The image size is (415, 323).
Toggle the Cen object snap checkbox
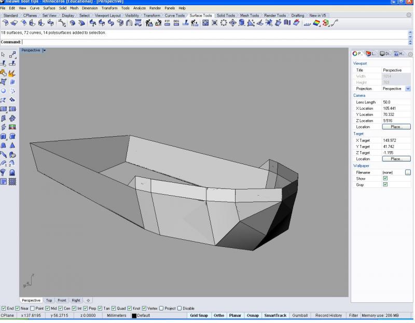click(61, 308)
